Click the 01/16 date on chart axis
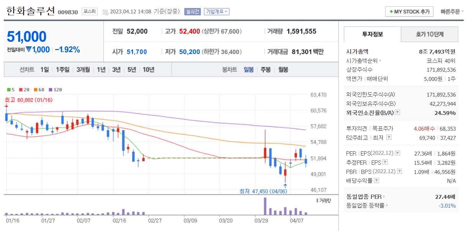 (x=13, y=220)
